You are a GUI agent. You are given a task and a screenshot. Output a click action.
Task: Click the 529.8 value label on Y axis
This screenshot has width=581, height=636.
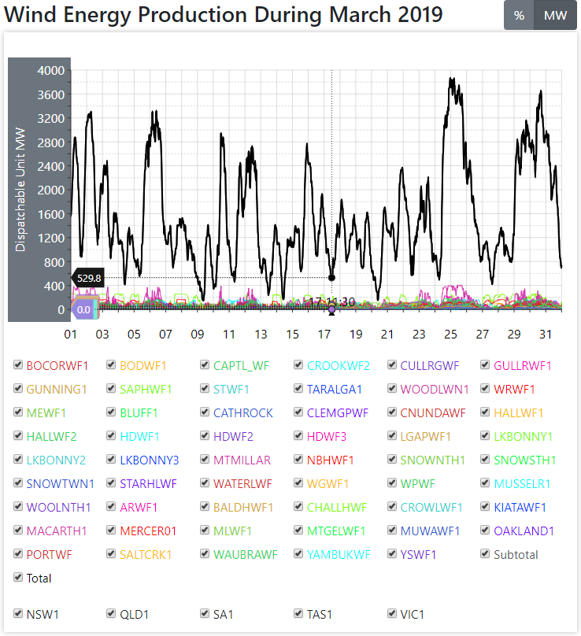pos(89,278)
